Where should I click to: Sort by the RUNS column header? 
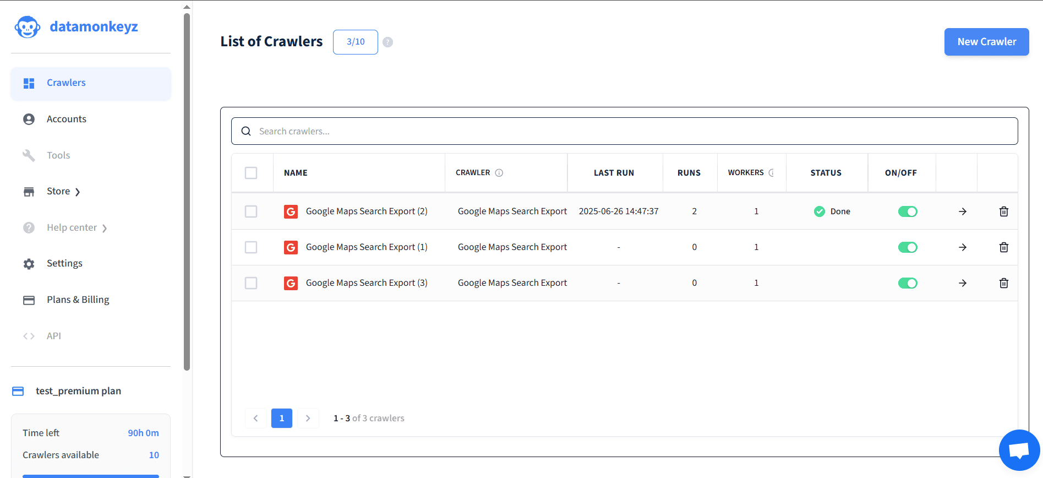pos(689,173)
